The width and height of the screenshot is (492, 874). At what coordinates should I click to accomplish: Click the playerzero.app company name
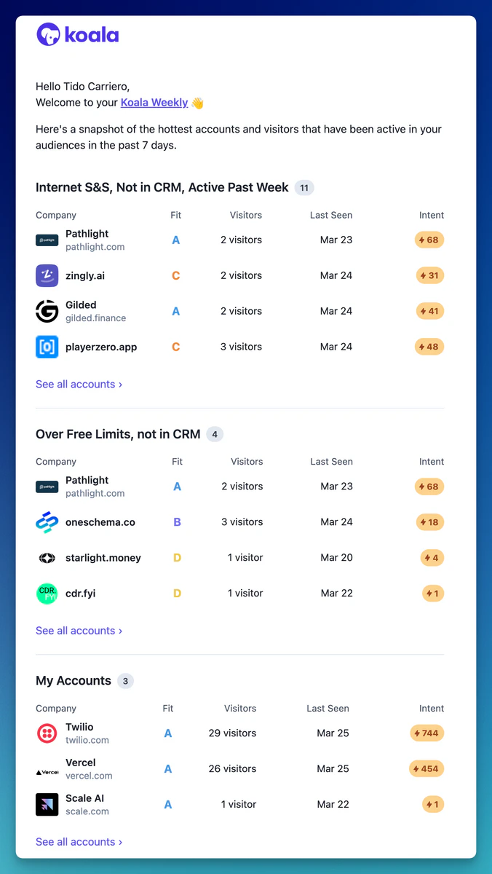tap(101, 347)
